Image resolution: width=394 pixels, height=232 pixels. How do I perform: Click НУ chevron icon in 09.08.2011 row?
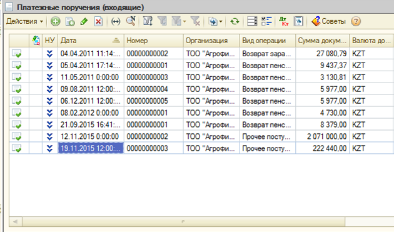click(x=50, y=89)
